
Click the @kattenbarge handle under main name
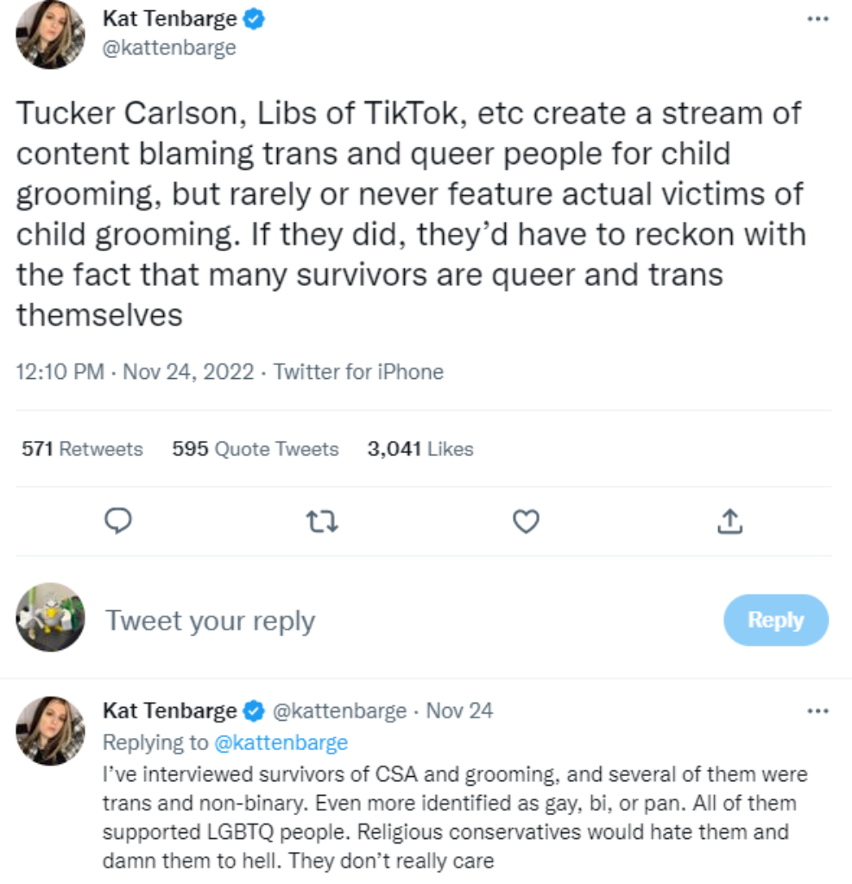pos(169,47)
